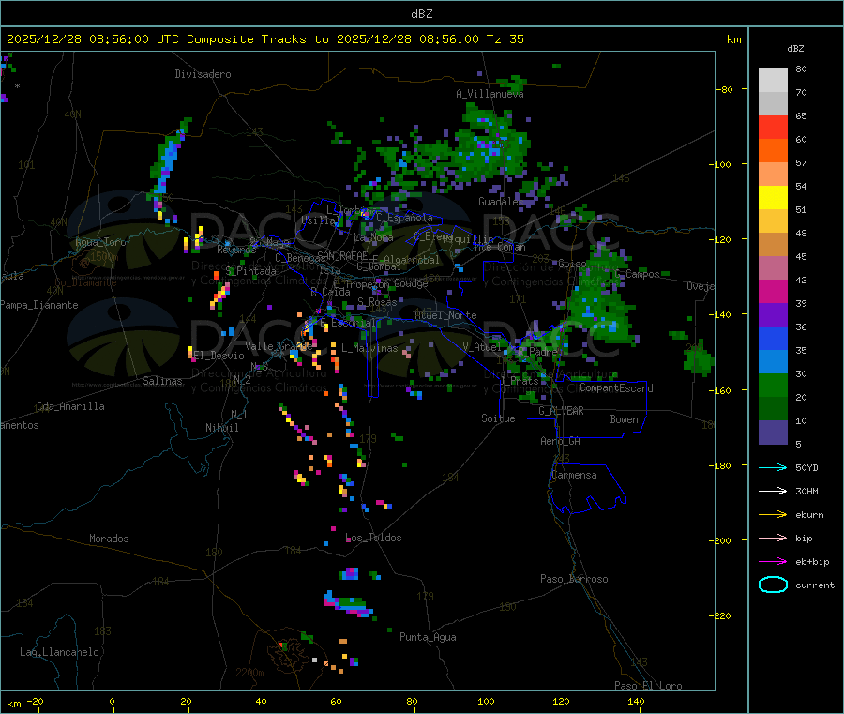Click the 54 dBZ yellow color swatch
This screenshot has height=714, width=844.
point(773,198)
